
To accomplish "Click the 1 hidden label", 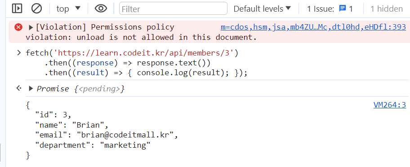I will pyautogui.click(x=387, y=9).
